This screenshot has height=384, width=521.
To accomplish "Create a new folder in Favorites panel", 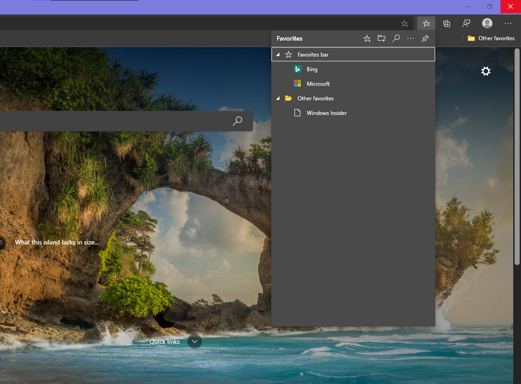I will pos(382,39).
